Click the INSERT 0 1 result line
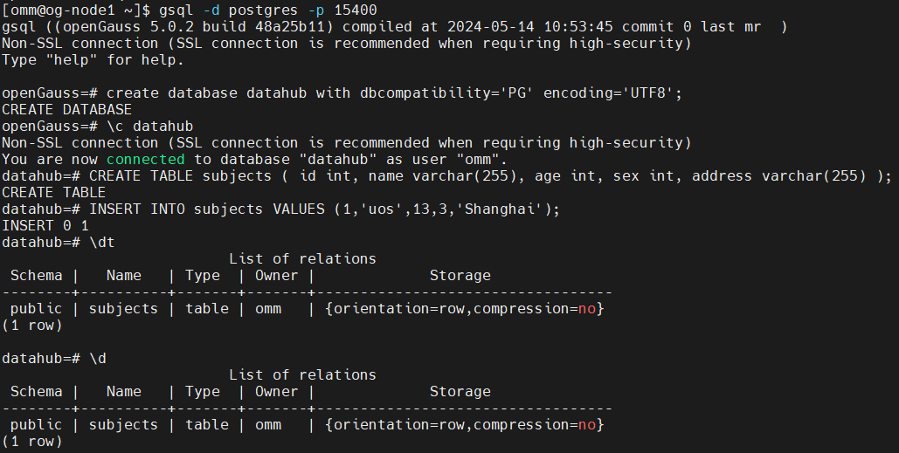 (x=45, y=226)
